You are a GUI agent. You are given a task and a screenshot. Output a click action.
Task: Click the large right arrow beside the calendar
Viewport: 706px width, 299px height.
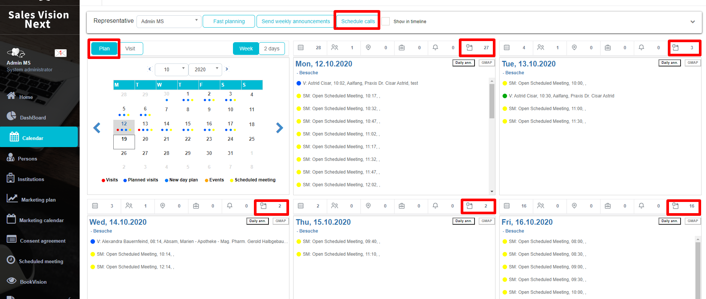tap(279, 128)
